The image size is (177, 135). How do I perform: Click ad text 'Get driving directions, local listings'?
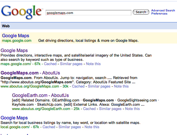click(88, 41)
